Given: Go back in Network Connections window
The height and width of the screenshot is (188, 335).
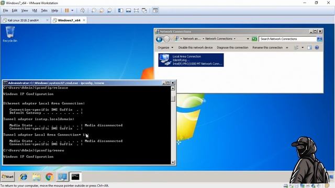Looking at the screenshot, I should point(159,39).
